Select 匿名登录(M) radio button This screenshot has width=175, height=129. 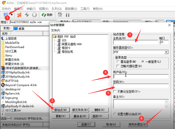[118, 62]
